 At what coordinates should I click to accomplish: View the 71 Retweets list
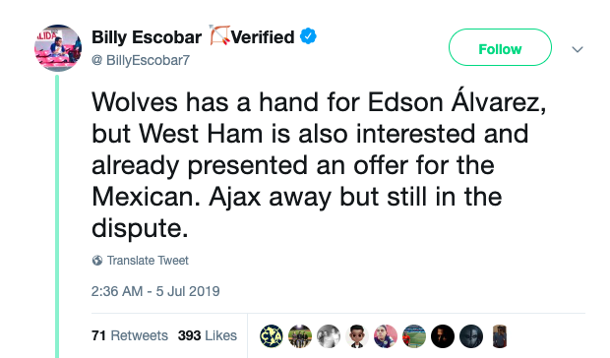(130, 335)
